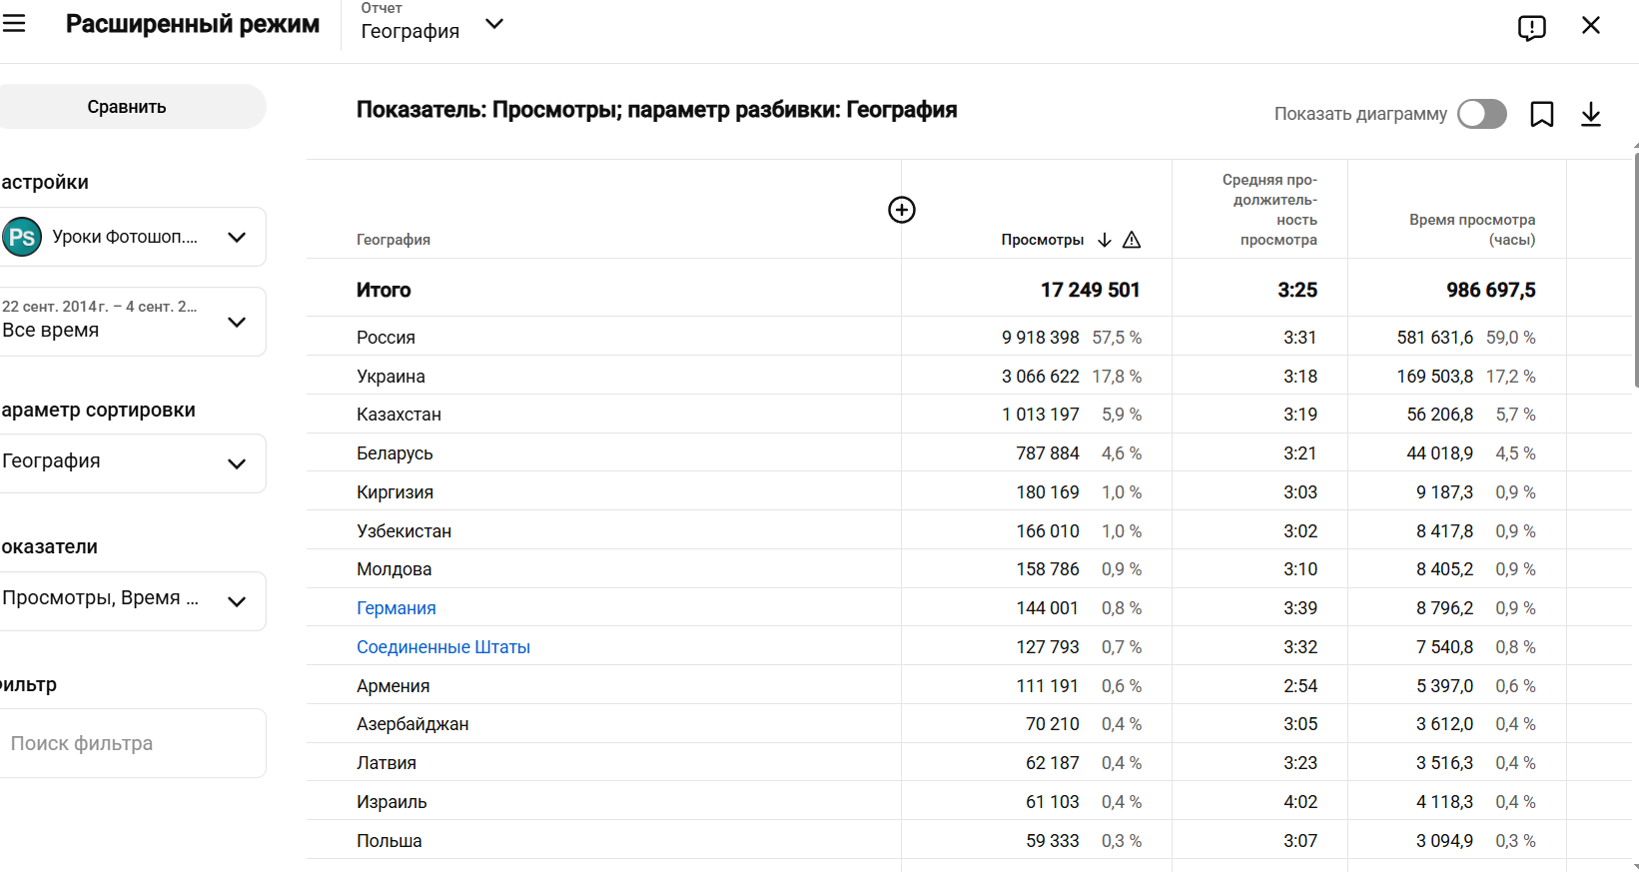Screen dimensions: 1639x872
Task: Expand the География breakdown parameter dropdown
Action: point(131,463)
